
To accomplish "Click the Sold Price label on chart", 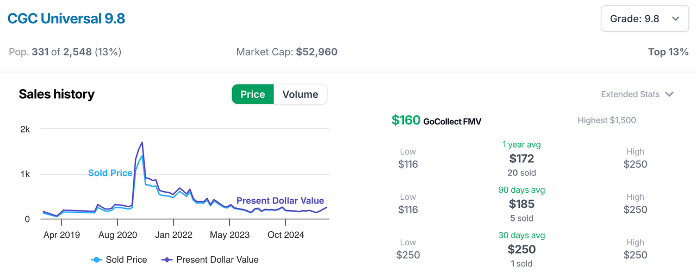I will click(110, 173).
